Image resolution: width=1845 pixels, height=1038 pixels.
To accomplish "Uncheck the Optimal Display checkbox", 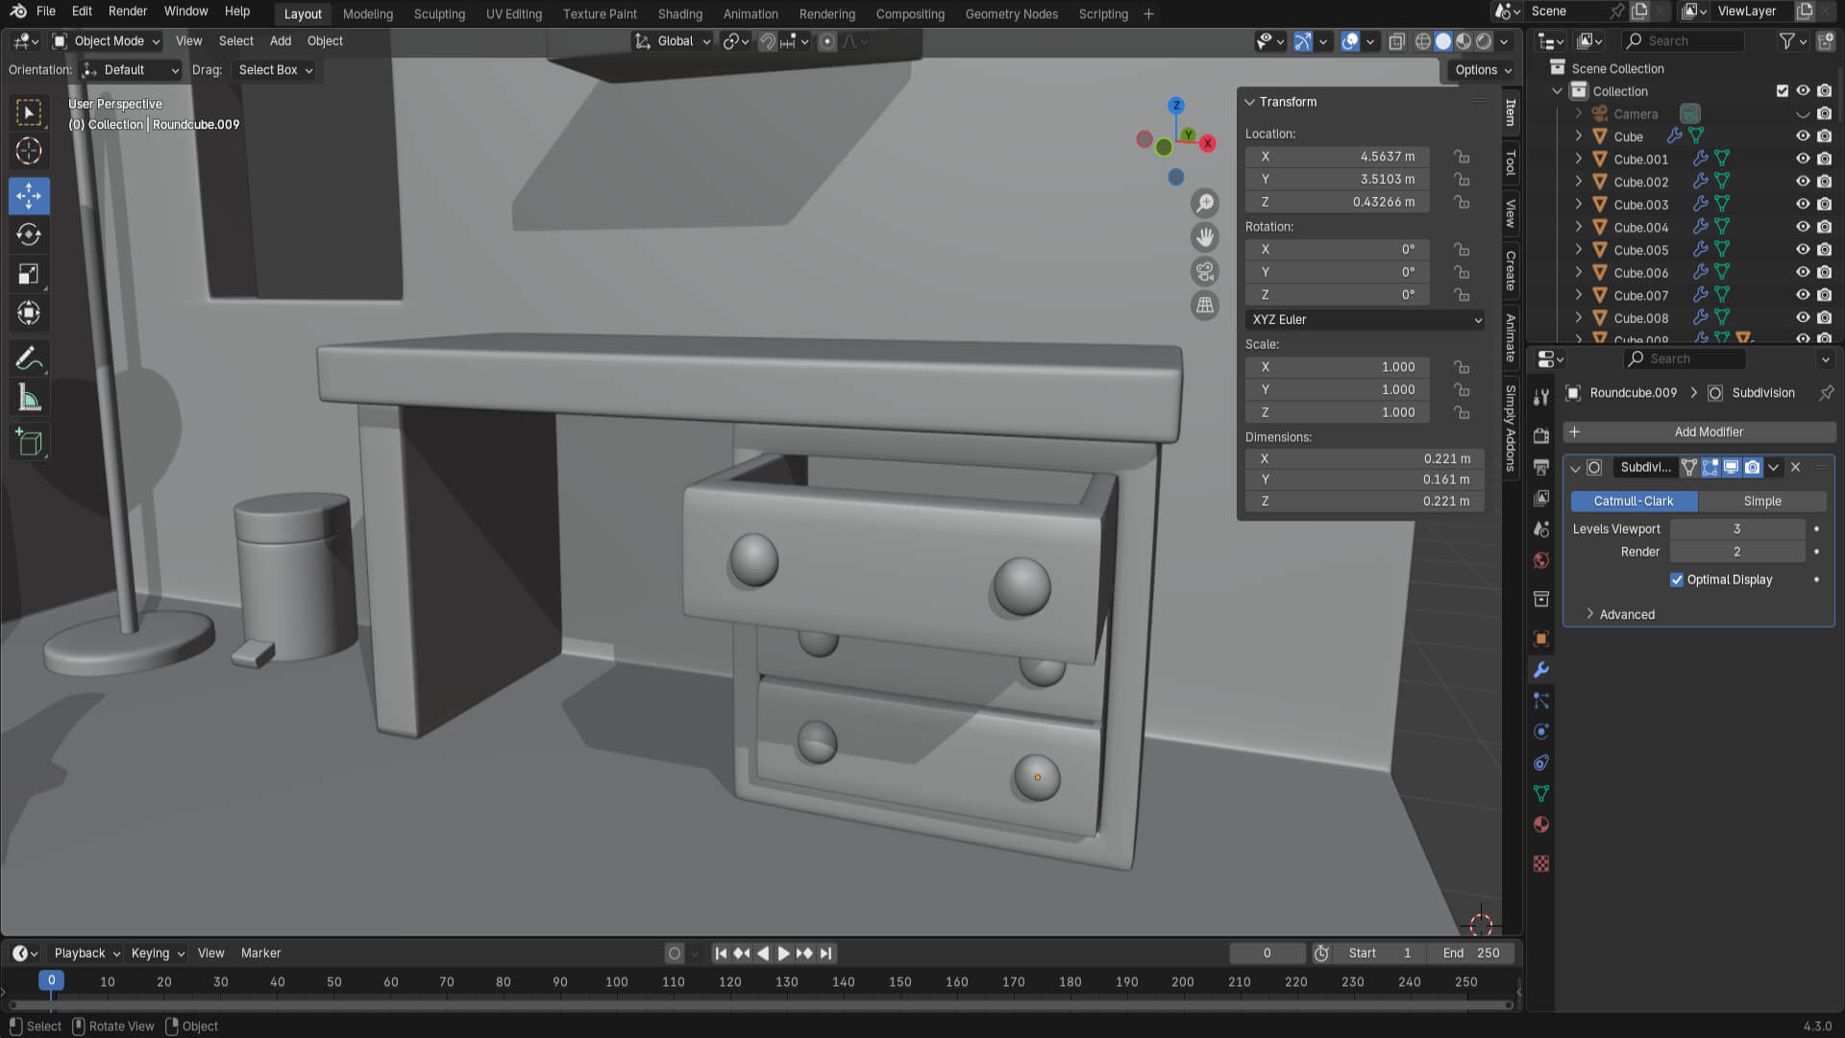I will pyautogui.click(x=1677, y=580).
